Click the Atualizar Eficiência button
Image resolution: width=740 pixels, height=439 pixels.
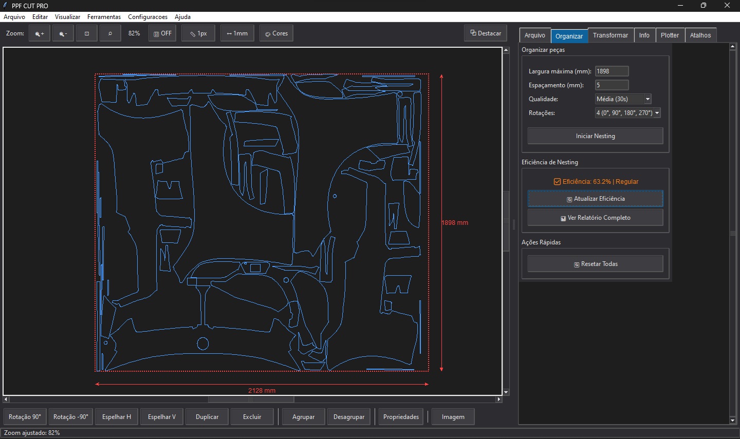[x=596, y=199]
